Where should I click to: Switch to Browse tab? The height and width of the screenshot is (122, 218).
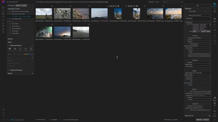pyautogui.click(x=18, y=5)
